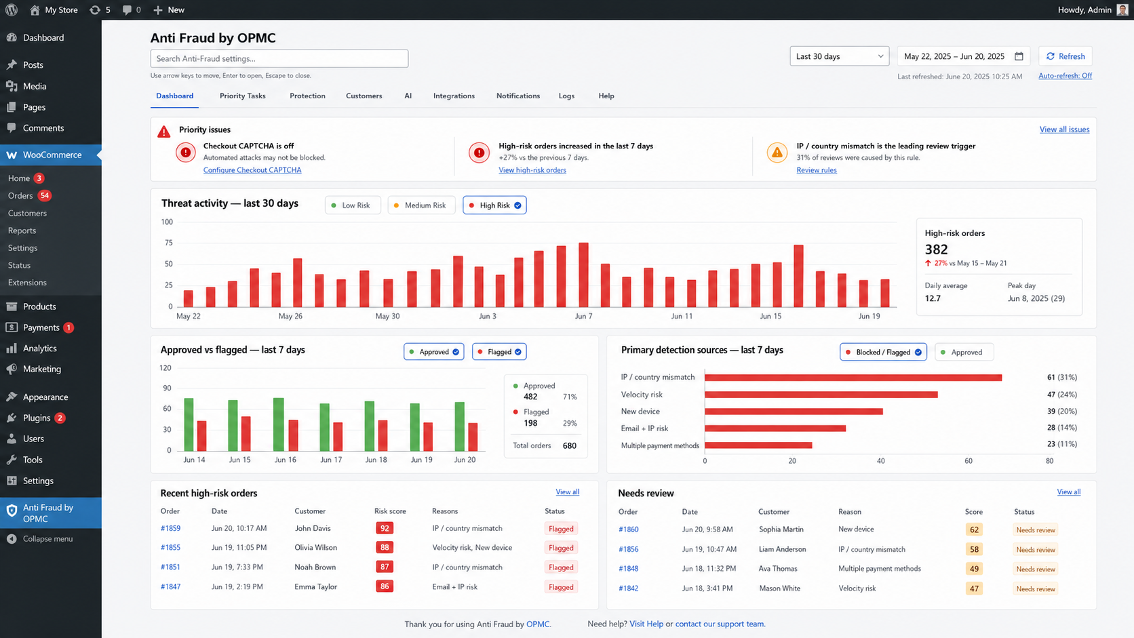The image size is (1134, 638).
Task: Click the Refresh button
Action: click(x=1065, y=56)
